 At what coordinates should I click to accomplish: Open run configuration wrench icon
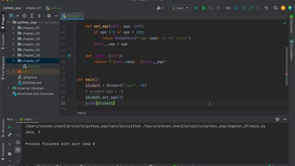[x=10, y=135]
